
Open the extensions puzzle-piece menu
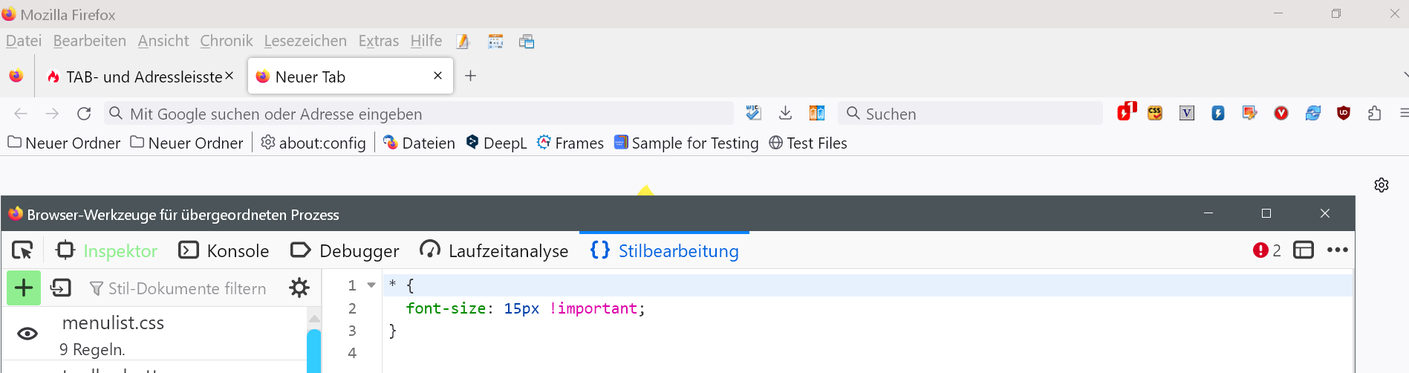pos(1374,114)
